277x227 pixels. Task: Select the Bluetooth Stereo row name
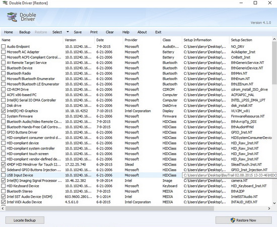click(x=20, y=191)
